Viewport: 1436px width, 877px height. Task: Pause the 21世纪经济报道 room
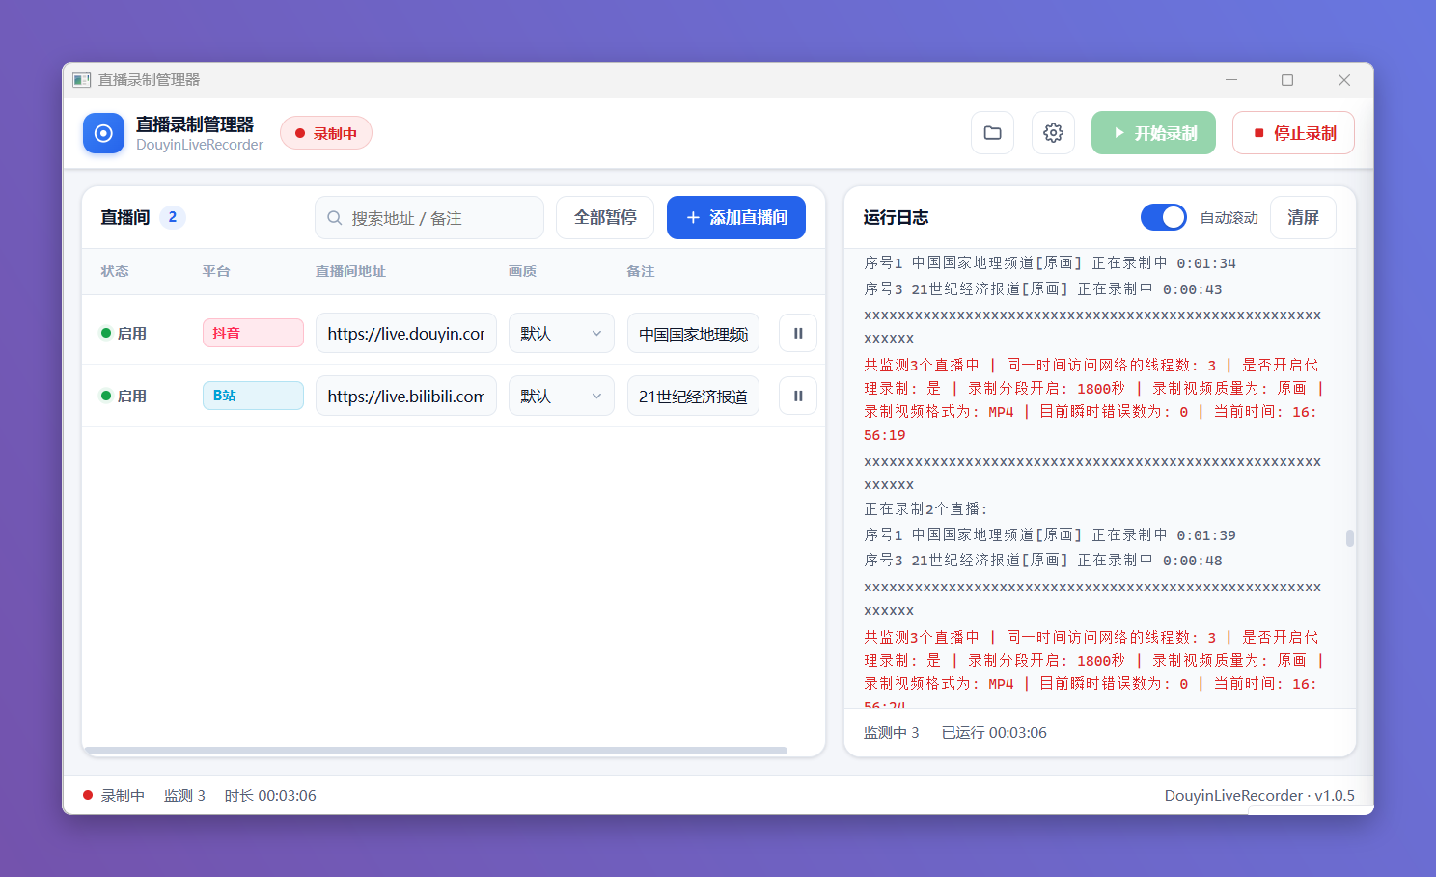798,396
